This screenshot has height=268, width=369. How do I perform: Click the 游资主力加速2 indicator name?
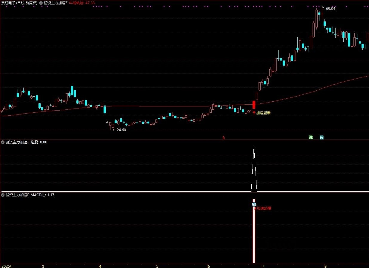(18, 142)
